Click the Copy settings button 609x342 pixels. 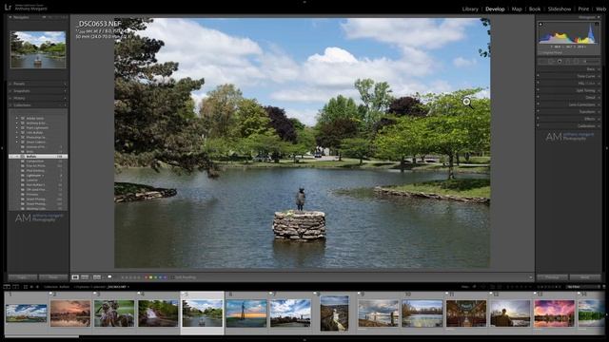[x=23, y=277]
